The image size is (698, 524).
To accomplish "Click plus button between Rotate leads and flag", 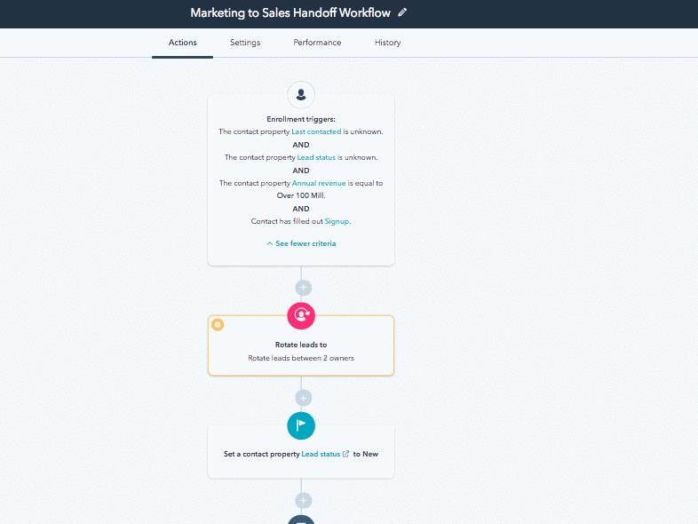I will (303, 398).
